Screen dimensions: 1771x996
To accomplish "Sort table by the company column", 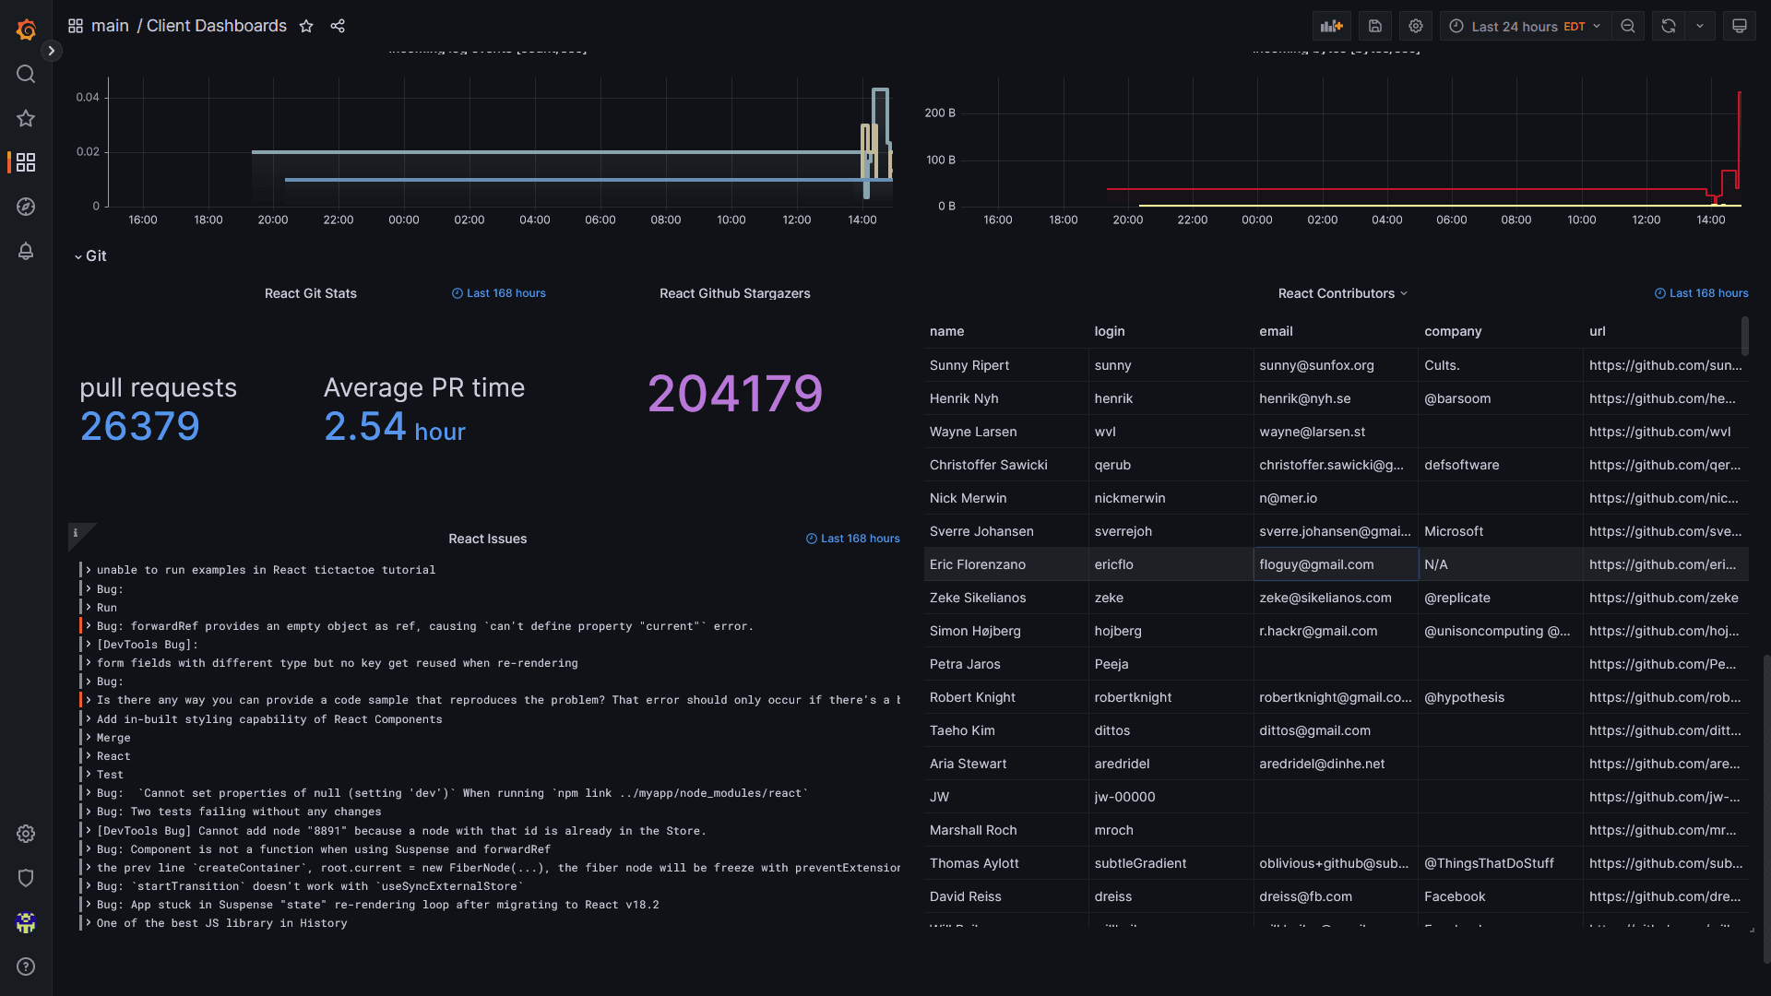I will coord(1453,331).
